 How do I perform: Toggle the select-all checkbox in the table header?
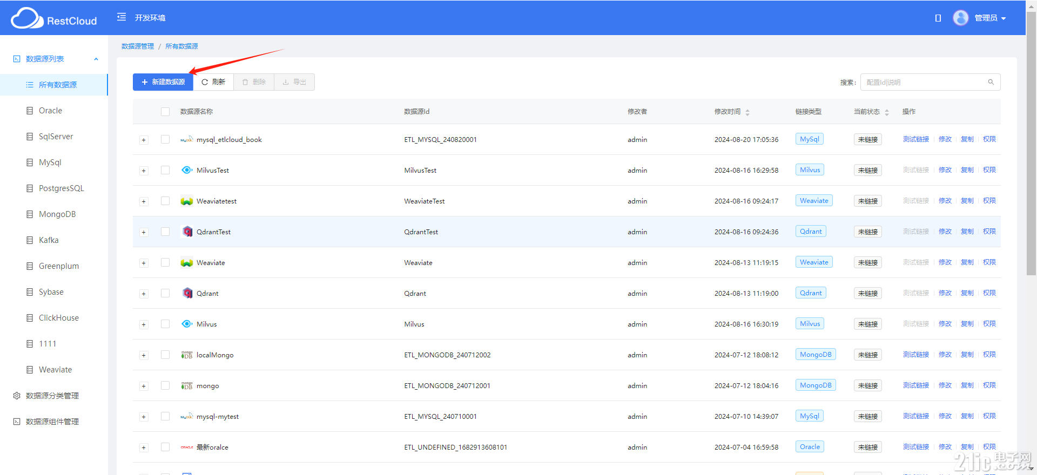165,112
